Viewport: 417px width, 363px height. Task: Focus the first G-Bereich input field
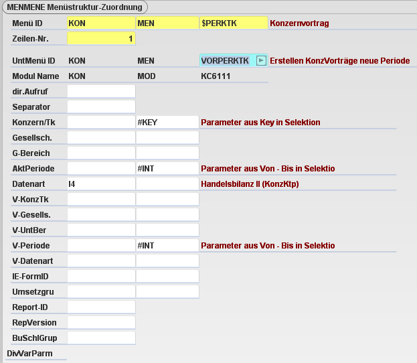(x=101, y=153)
